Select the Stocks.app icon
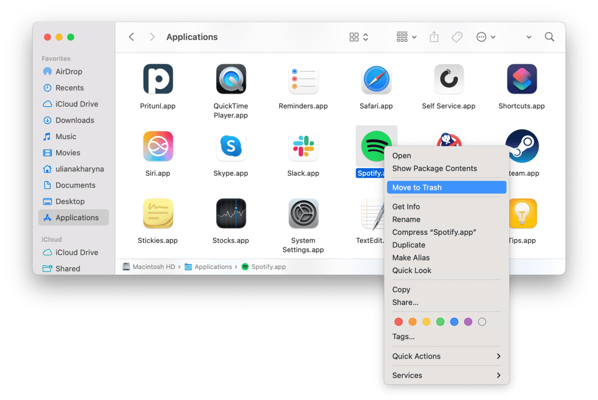The image size is (598, 400). tap(231, 214)
